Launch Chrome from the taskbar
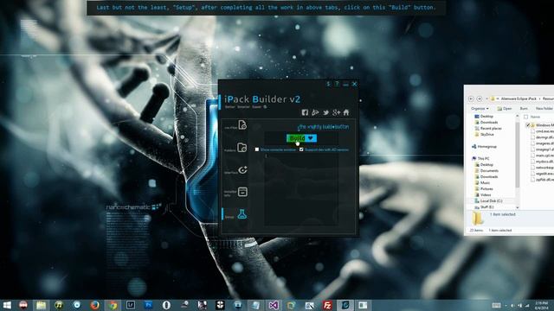 click(x=113, y=305)
